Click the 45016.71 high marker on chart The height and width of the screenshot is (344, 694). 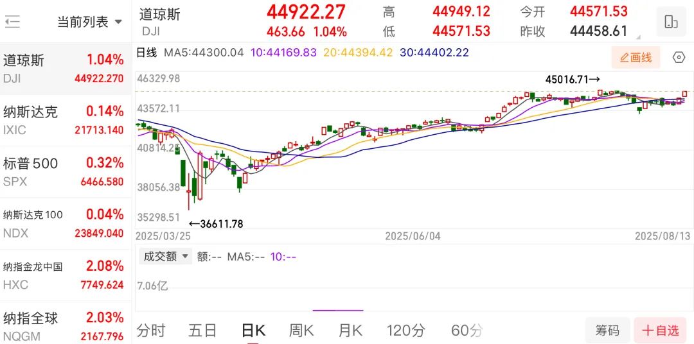coord(573,80)
